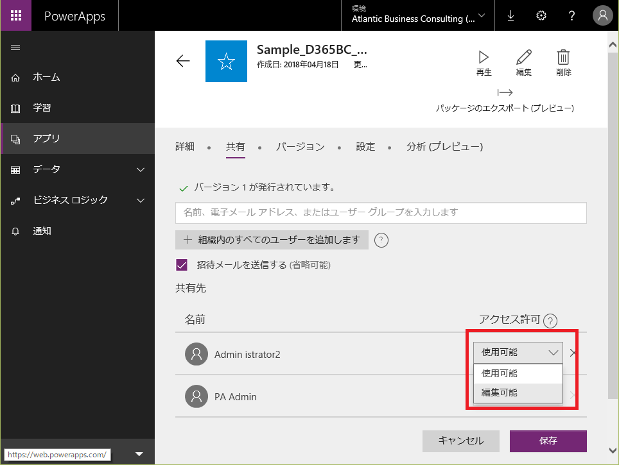Click the Sample_D365BC app title

click(312, 49)
